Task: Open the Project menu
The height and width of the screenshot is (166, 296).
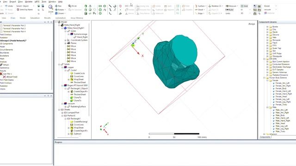Action: [x=12, y=2]
